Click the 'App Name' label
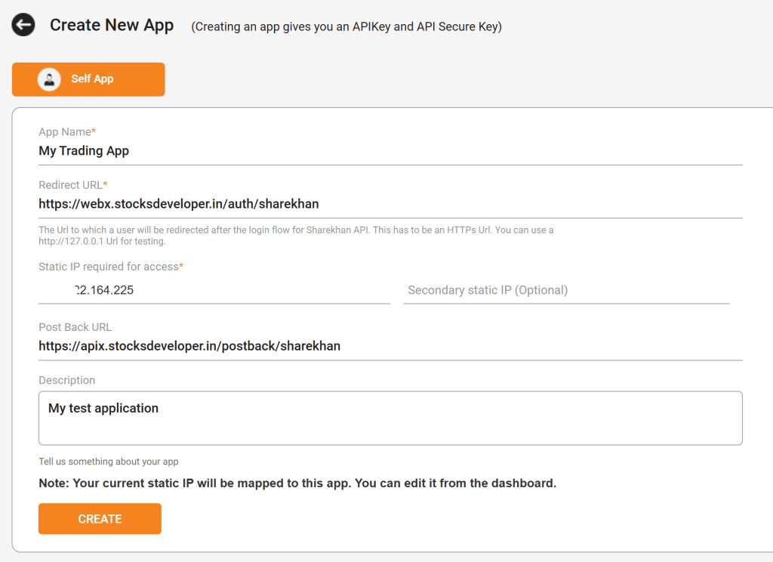Viewport: 773px width, 562px height. [67, 131]
